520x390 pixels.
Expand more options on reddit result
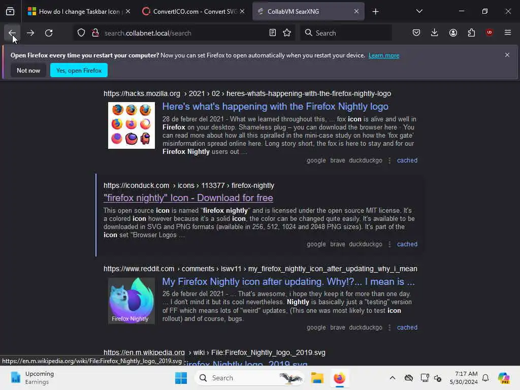[389, 328]
